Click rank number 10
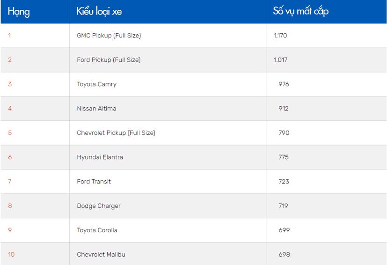Screen dimensions: 387x265 point(11,255)
